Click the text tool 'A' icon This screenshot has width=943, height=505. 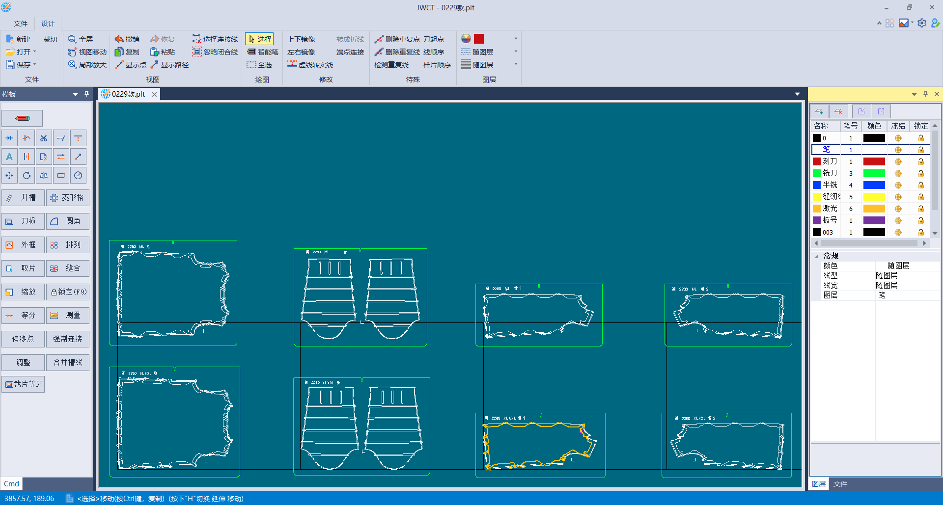pyautogui.click(x=9, y=157)
